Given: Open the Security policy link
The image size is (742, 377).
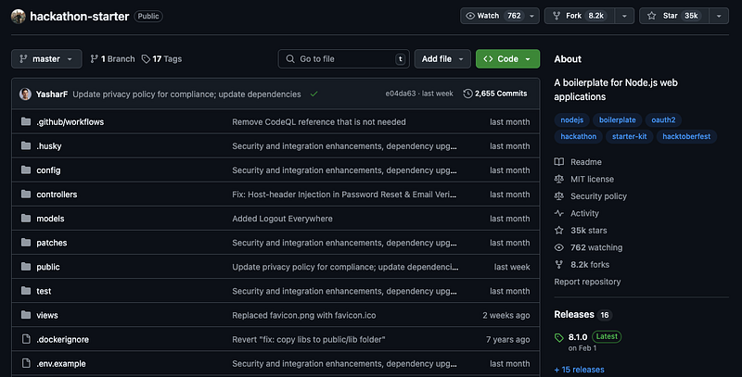Looking at the screenshot, I should point(598,196).
